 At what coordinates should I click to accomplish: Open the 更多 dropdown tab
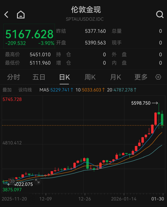coord(141,77)
